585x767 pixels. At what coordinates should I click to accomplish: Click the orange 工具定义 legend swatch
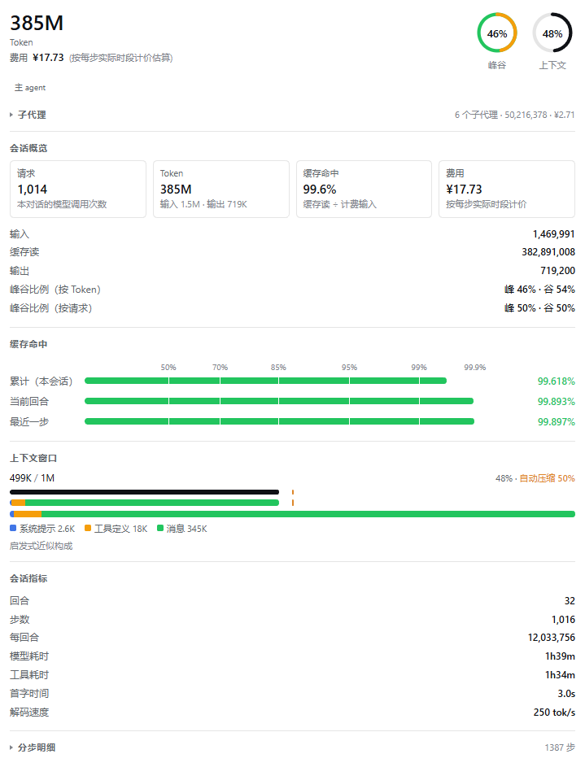point(88,529)
